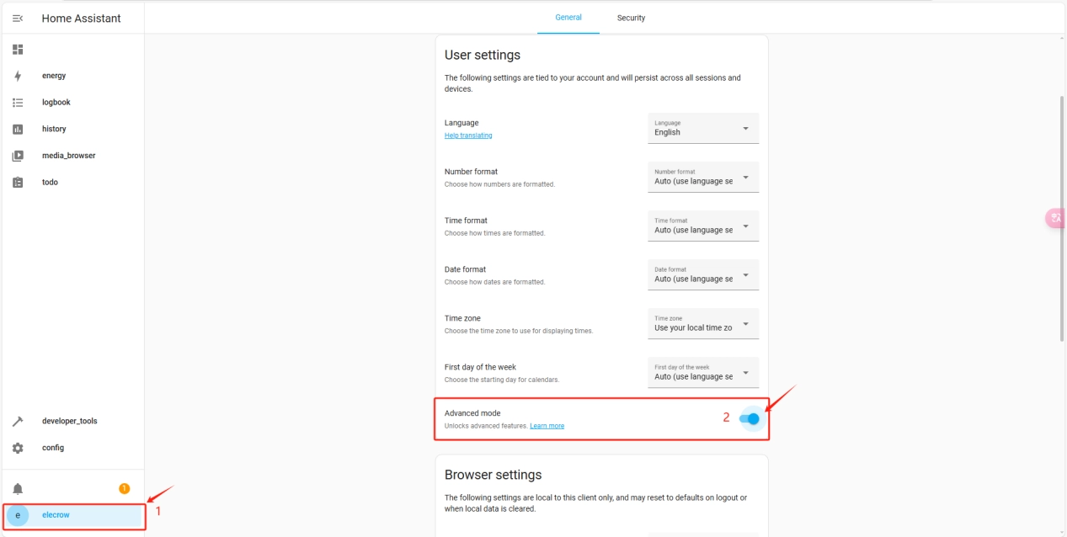Open the Number format dropdown
This screenshot has width=1067, height=537.
click(703, 177)
